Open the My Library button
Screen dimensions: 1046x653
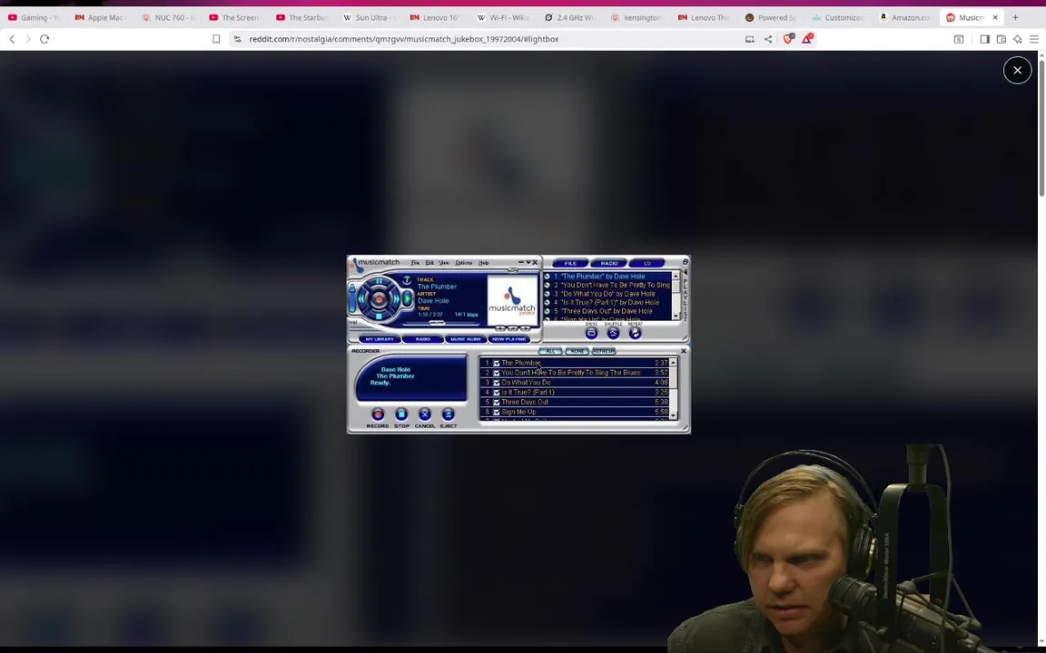tap(380, 339)
